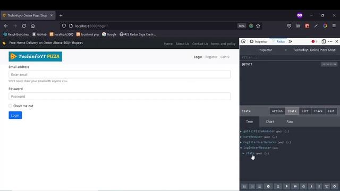The image size is (340, 191).
Task: Click the browser home icon
Action: 33,26
